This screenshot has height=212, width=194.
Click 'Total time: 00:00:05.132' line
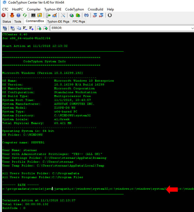point(25,204)
